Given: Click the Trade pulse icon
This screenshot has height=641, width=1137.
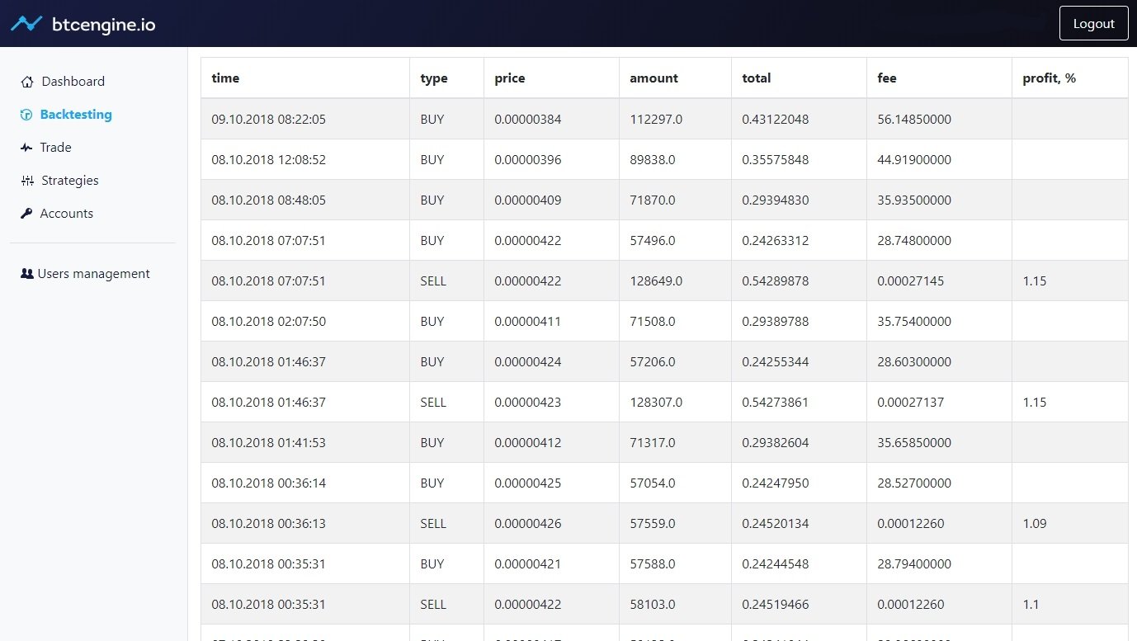Looking at the screenshot, I should [x=26, y=148].
